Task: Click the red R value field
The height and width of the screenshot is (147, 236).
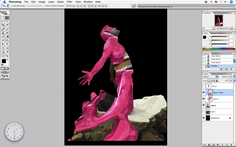Action: pos(230,36)
